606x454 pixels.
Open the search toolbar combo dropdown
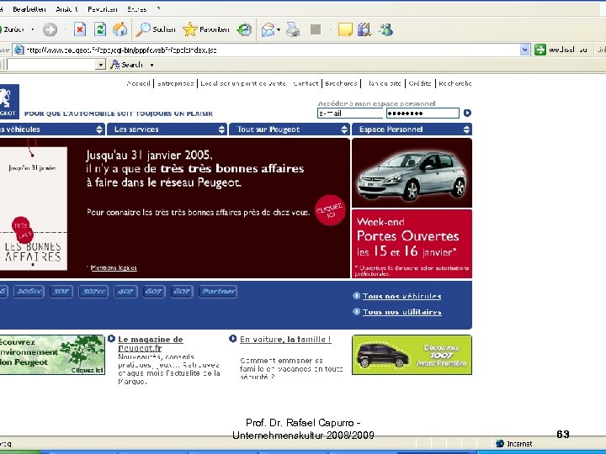coord(100,65)
